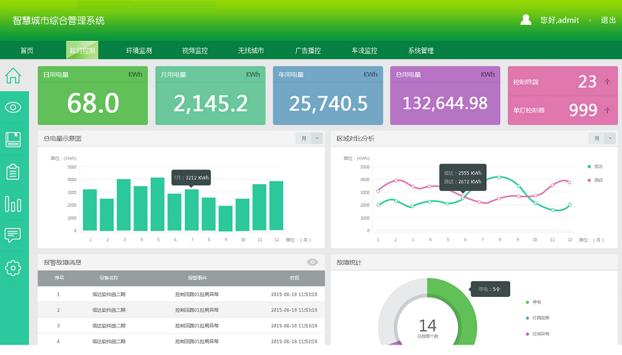Click the 控制终端 23 row
Image resolution: width=622 pixels, height=355 pixels.
coord(562,82)
